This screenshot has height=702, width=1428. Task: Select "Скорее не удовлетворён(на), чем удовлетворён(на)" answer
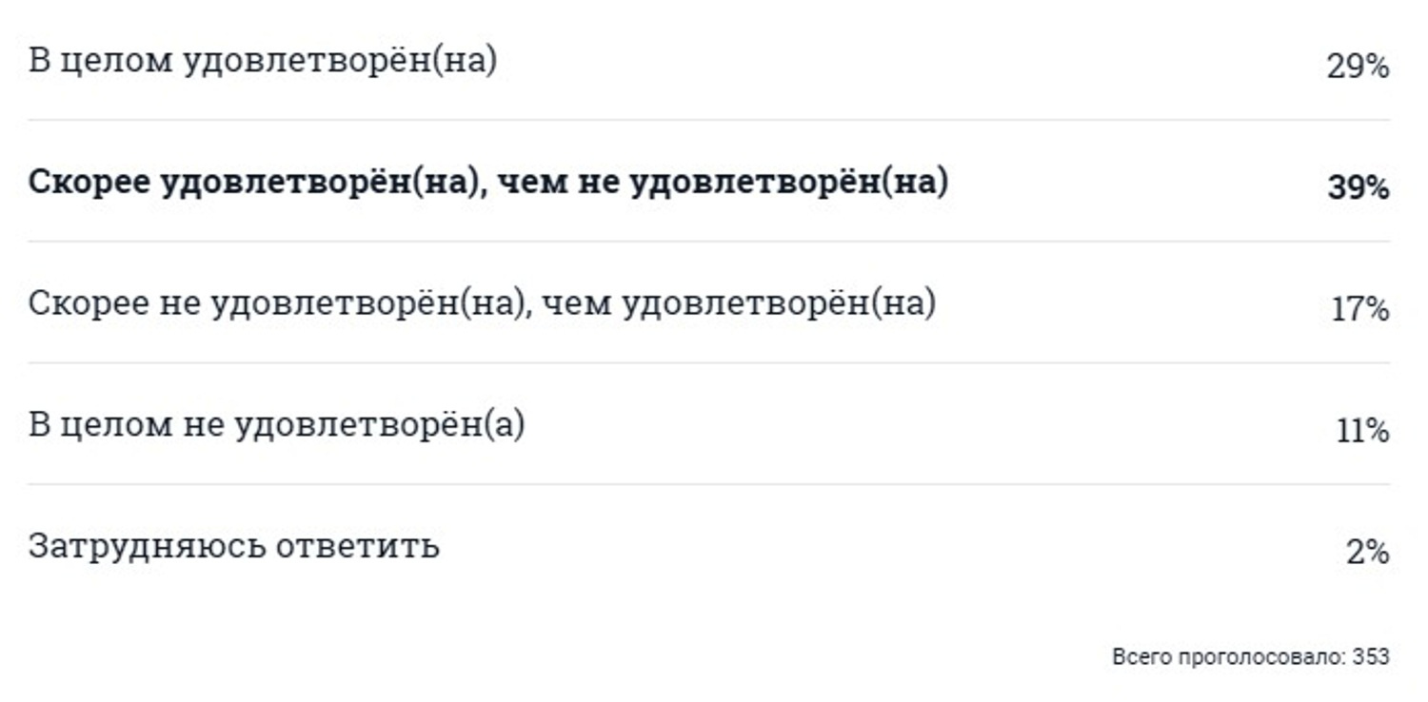pos(483,303)
